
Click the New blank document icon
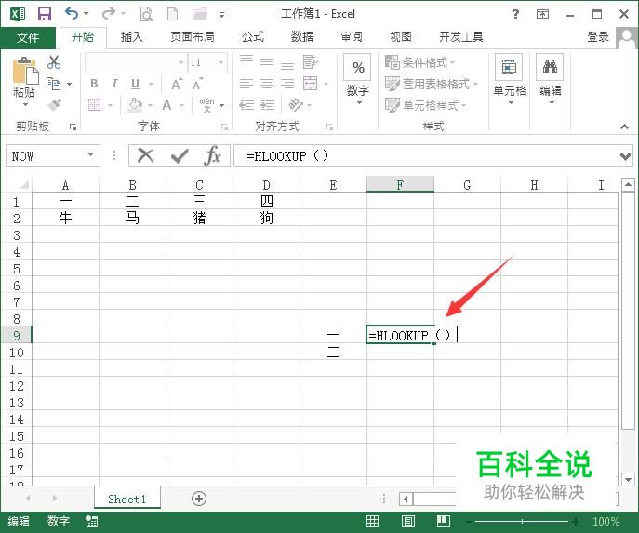click(x=173, y=14)
